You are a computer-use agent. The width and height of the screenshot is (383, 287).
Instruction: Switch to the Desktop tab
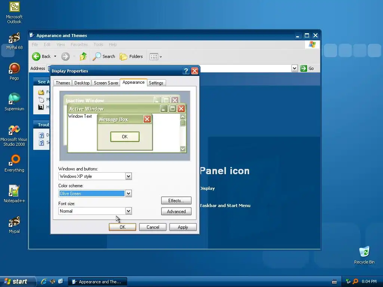(82, 83)
